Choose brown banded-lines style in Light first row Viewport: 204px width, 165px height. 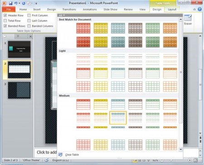tap(135, 60)
